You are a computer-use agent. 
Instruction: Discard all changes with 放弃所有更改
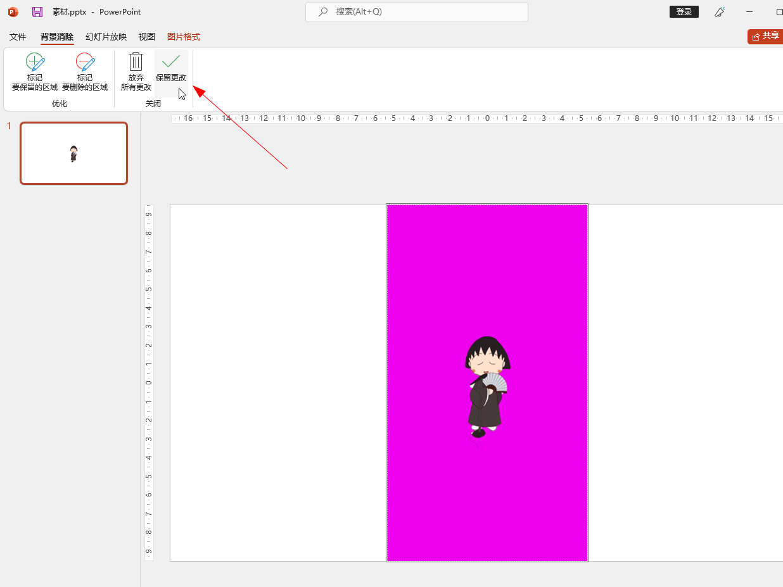[136, 72]
